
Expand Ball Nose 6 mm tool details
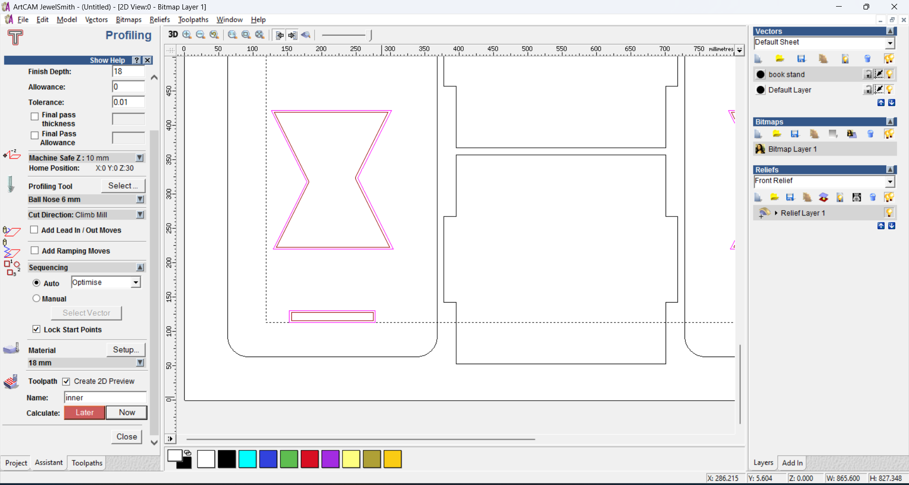pos(140,199)
